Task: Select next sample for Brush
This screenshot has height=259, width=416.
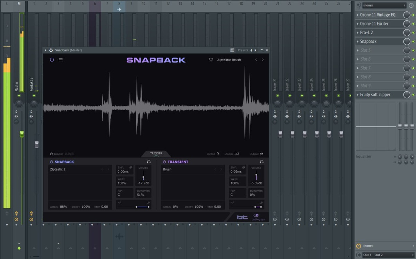Action: point(221,169)
